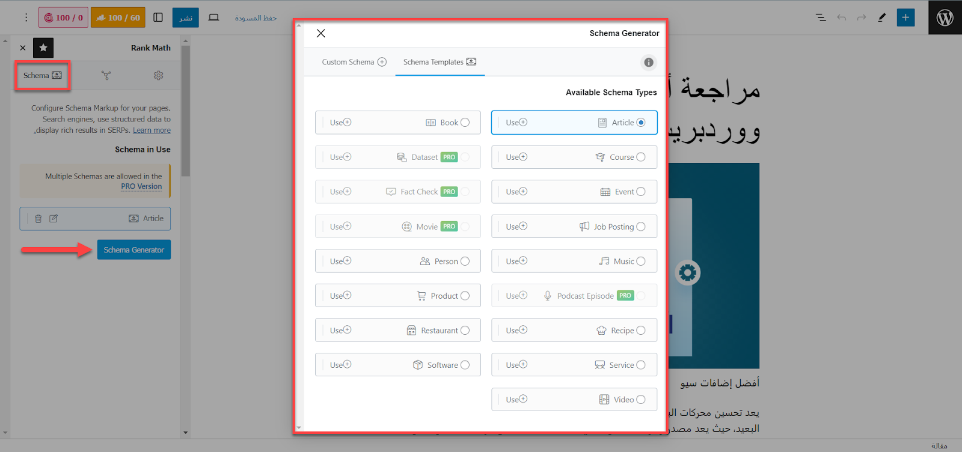Select the Event schema radio button
This screenshot has height=452, width=962.
pos(641,192)
